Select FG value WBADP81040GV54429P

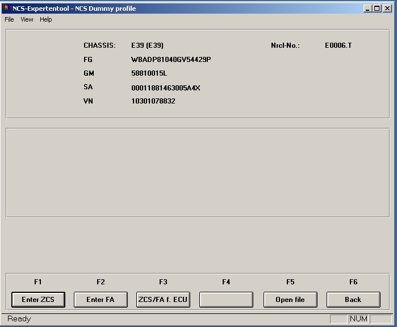(x=171, y=60)
